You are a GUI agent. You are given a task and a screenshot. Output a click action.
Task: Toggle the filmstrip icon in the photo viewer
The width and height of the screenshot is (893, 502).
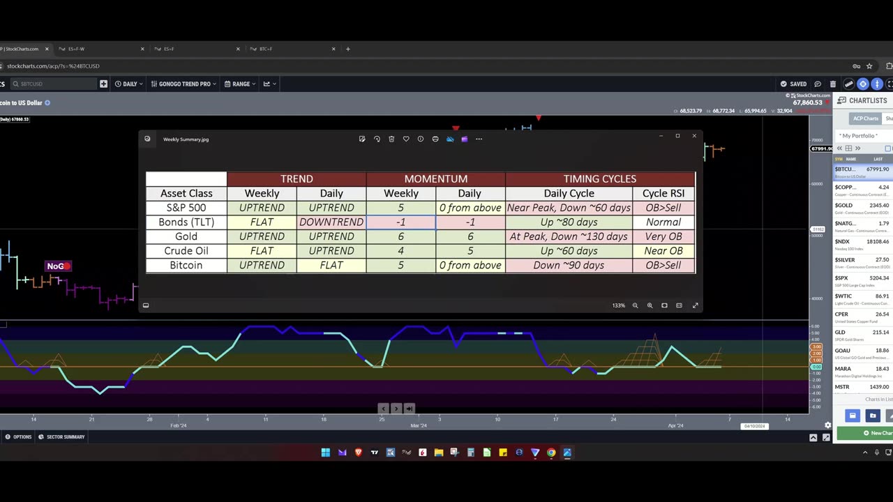click(x=146, y=305)
